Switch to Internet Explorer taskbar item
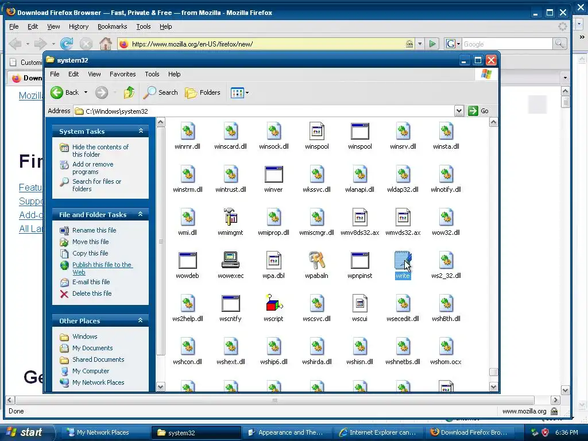588x441 pixels. tap(379, 432)
